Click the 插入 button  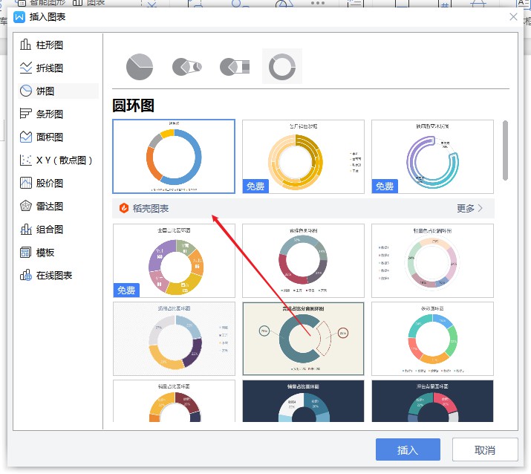pos(408,449)
